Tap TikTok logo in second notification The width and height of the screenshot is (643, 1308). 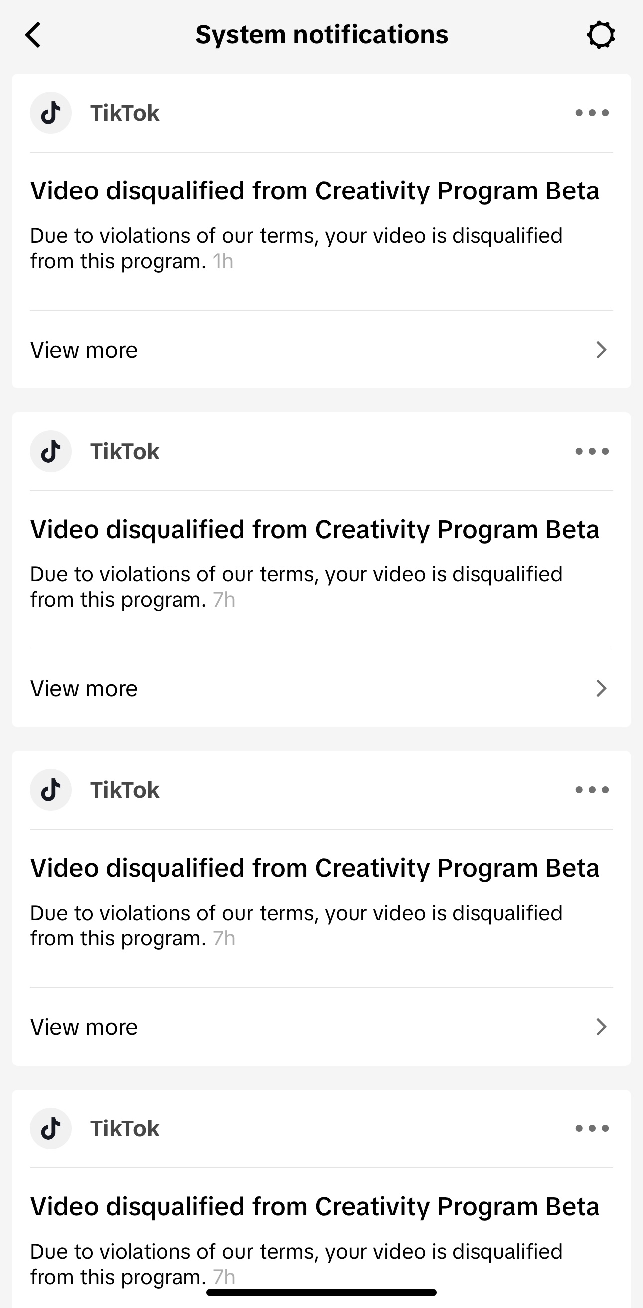[51, 451]
